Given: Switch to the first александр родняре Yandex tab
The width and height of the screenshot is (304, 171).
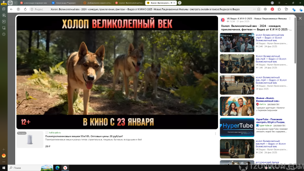Looking at the screenshot, I should 34,3.
